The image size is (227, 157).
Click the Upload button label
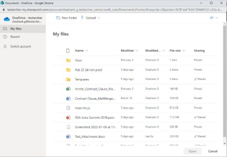[x=91, y=18]
